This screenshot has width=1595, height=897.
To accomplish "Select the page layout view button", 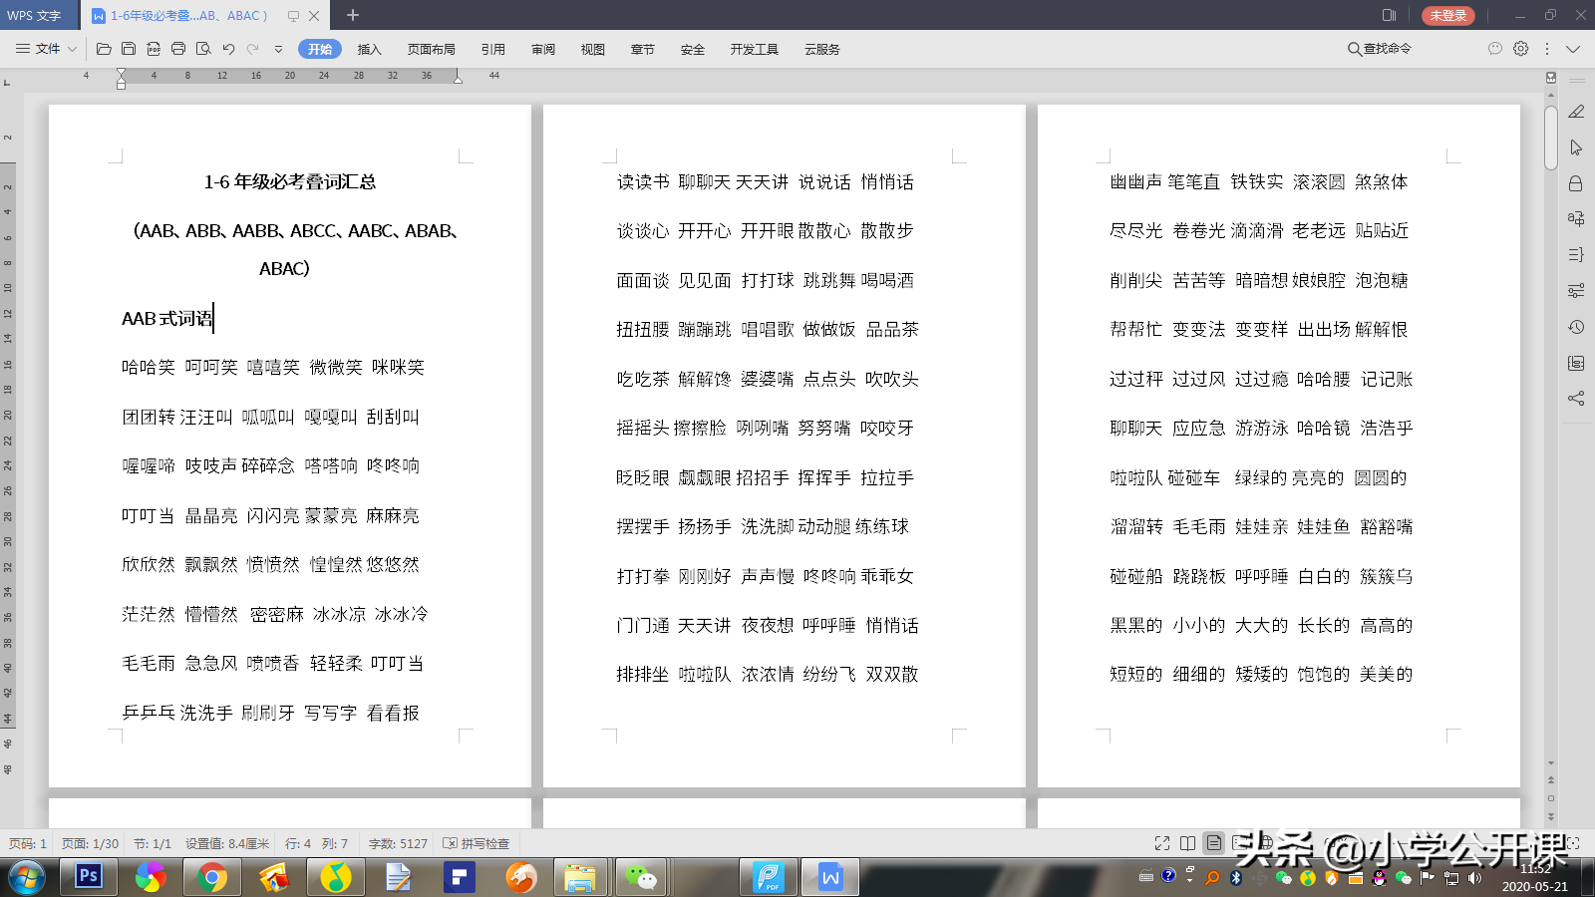I will [x=1214, y=843].
